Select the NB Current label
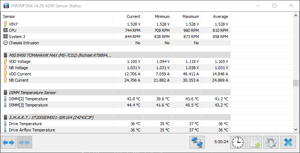The height and width of the screenshot is (153, 300). 19,80
